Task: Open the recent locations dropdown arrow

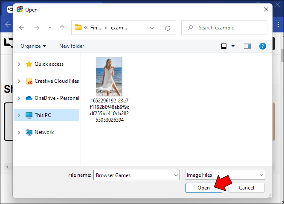Action: [x=49, y=28]
